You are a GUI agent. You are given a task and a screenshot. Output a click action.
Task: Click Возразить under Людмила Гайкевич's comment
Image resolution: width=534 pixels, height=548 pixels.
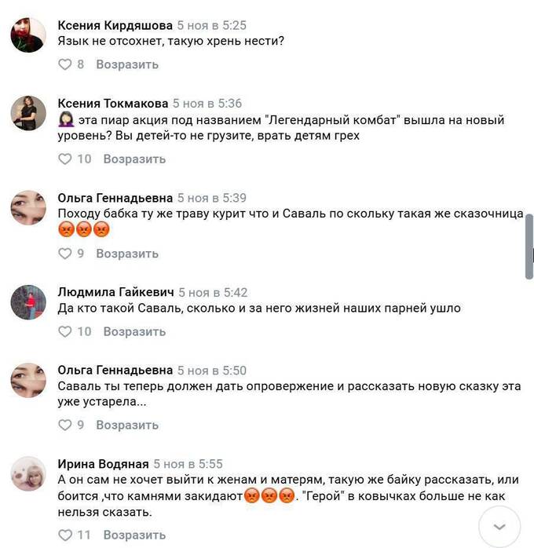click(x=134, y=331)
